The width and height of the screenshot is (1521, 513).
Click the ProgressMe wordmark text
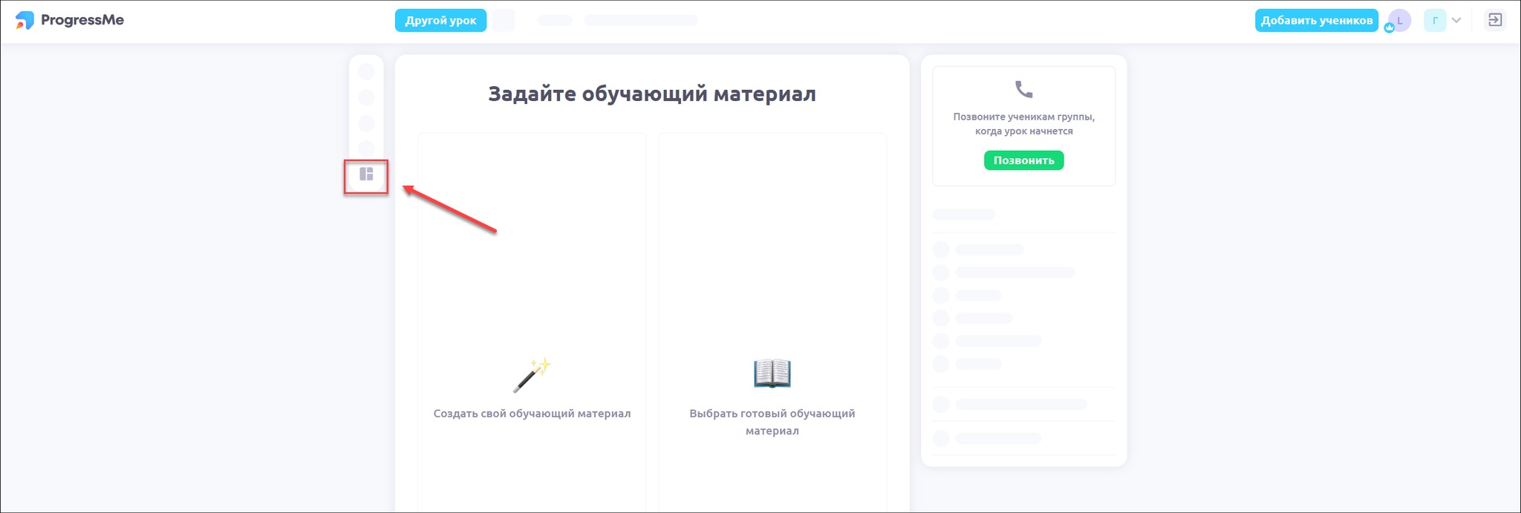(82, 20)
